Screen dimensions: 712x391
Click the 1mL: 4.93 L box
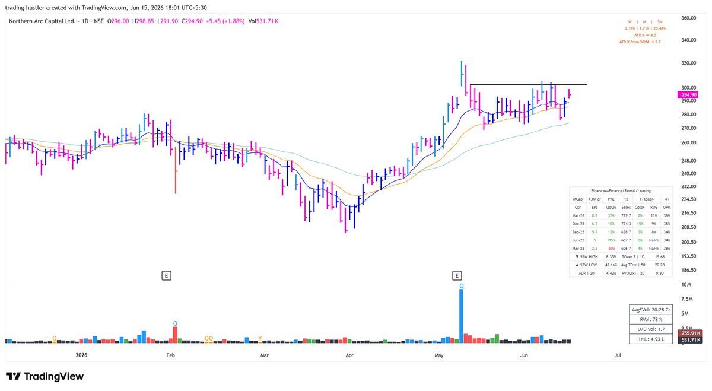click(x=652, y=338)
